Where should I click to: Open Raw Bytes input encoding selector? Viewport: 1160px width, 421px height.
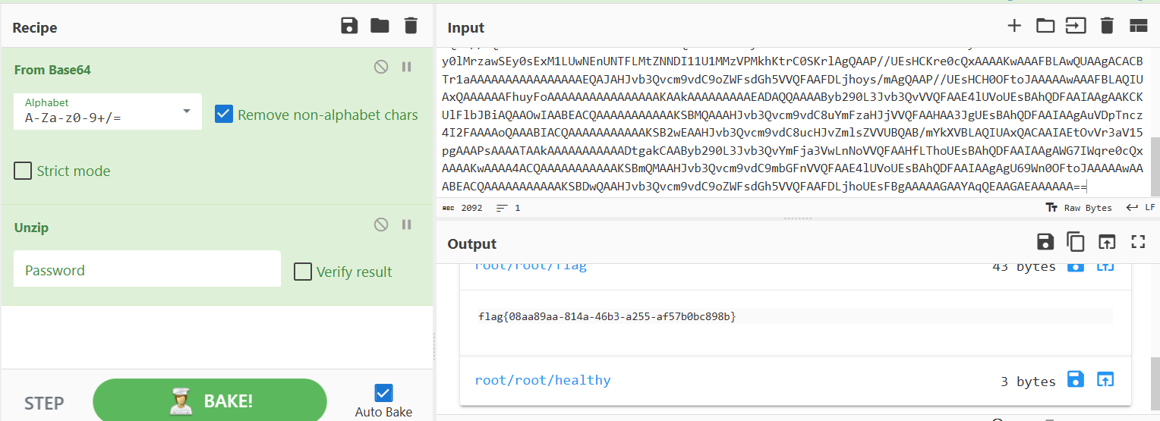tap(1078, 208)
